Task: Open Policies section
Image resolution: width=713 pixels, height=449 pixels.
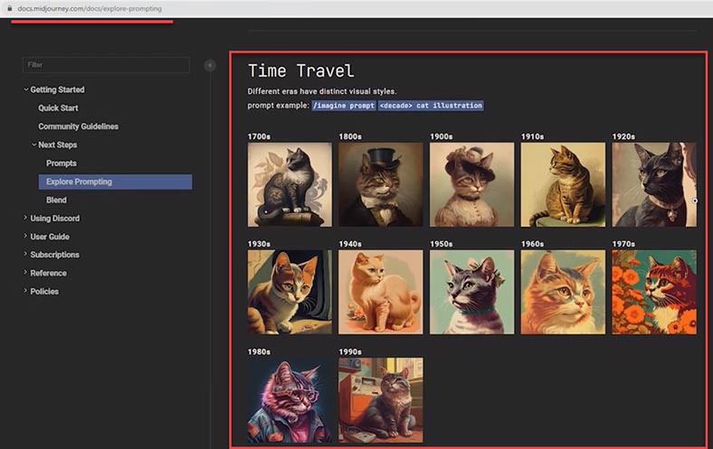Action: (44, 292)
